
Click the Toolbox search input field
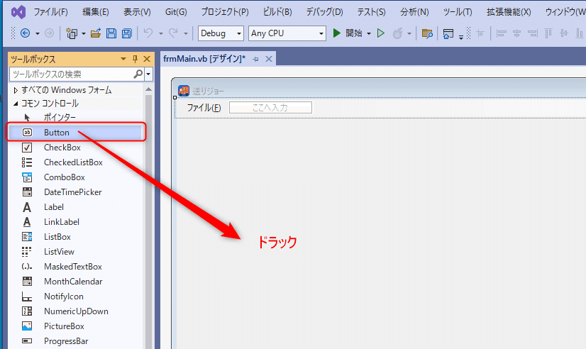(x=72, y=74)
